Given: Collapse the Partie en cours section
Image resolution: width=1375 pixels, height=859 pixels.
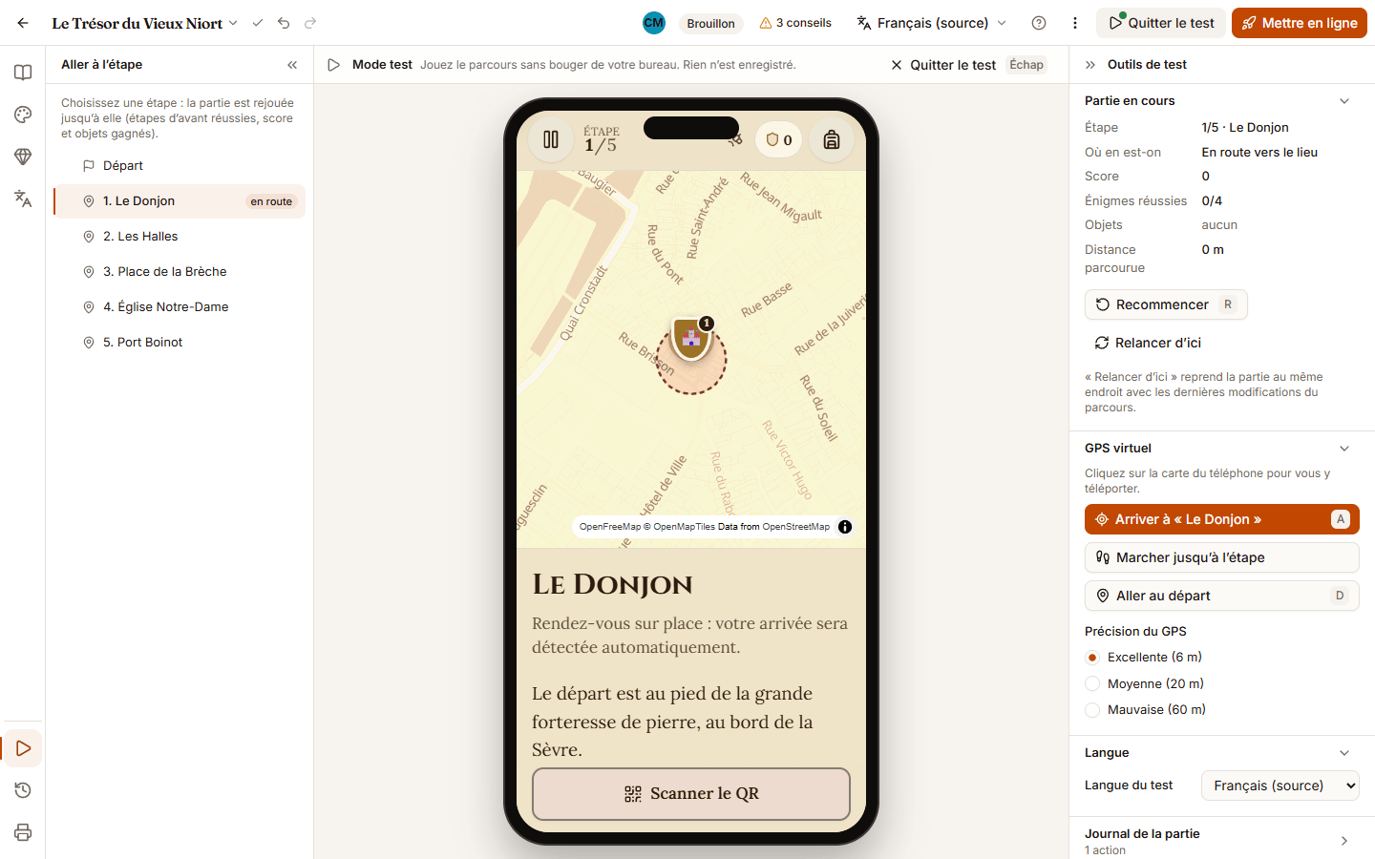Looking at the screenshot, I should coord(1344,101).
